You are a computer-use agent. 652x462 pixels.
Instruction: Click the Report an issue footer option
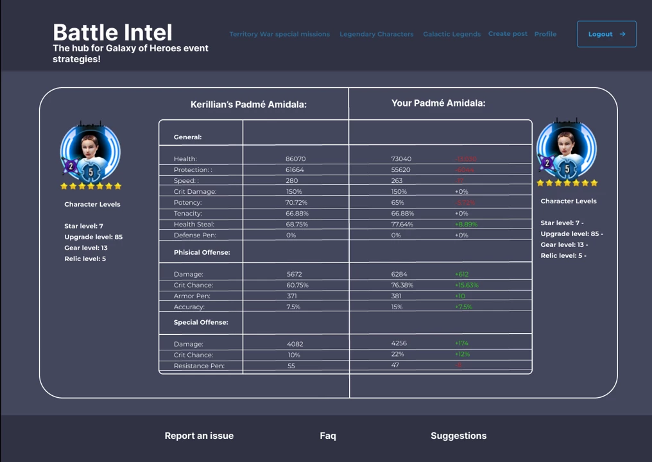click(199, 436)
